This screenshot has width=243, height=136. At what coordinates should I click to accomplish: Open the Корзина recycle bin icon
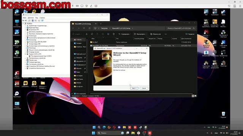point(223,115)
